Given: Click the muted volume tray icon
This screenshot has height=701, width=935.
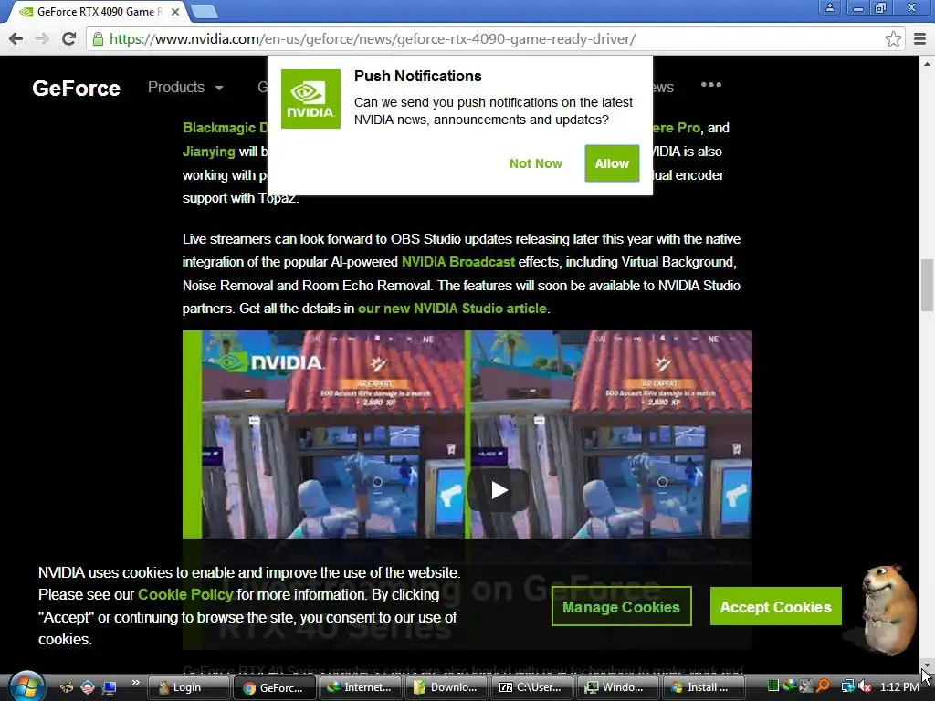Looking at the screenshot, I should 865,686.
